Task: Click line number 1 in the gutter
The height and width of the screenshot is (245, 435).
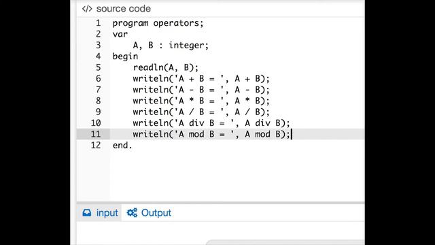Action: tap(98, 23)
